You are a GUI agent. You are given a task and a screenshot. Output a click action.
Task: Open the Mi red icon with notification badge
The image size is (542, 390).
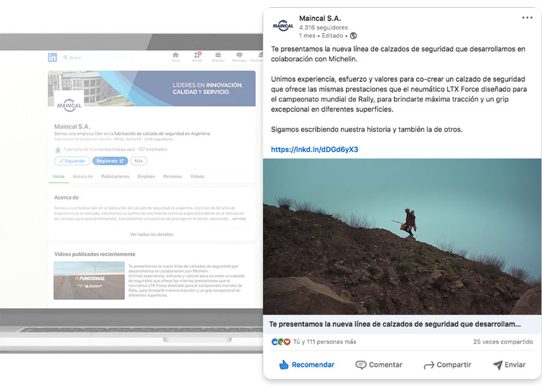pyautogui.click(x=197, y=57)
